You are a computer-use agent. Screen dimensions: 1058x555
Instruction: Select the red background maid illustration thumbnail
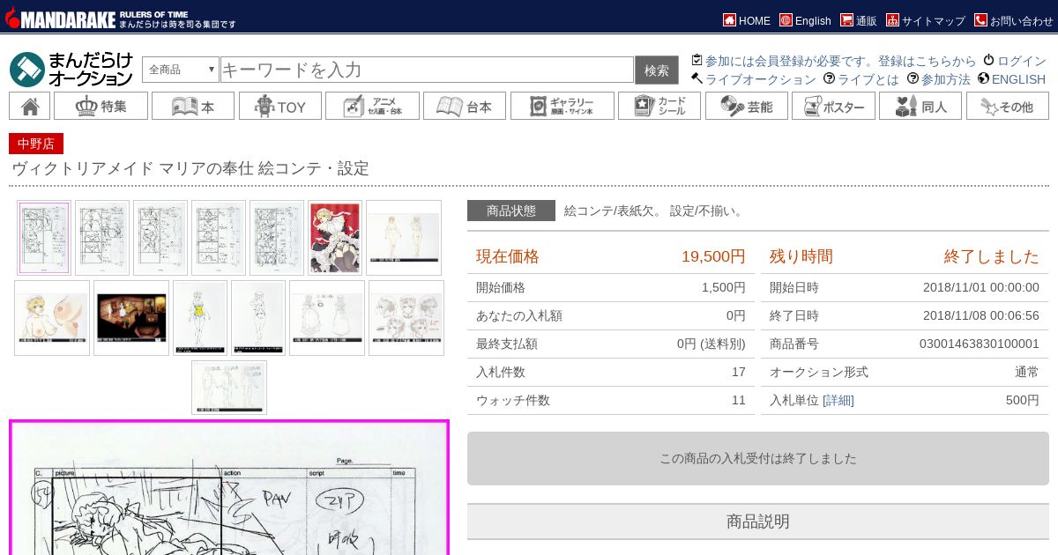point(335,238)
